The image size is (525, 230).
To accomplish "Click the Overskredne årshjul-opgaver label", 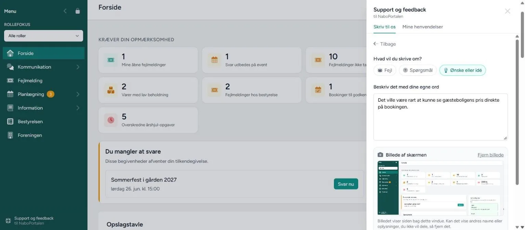I will (x=148, y=125).
